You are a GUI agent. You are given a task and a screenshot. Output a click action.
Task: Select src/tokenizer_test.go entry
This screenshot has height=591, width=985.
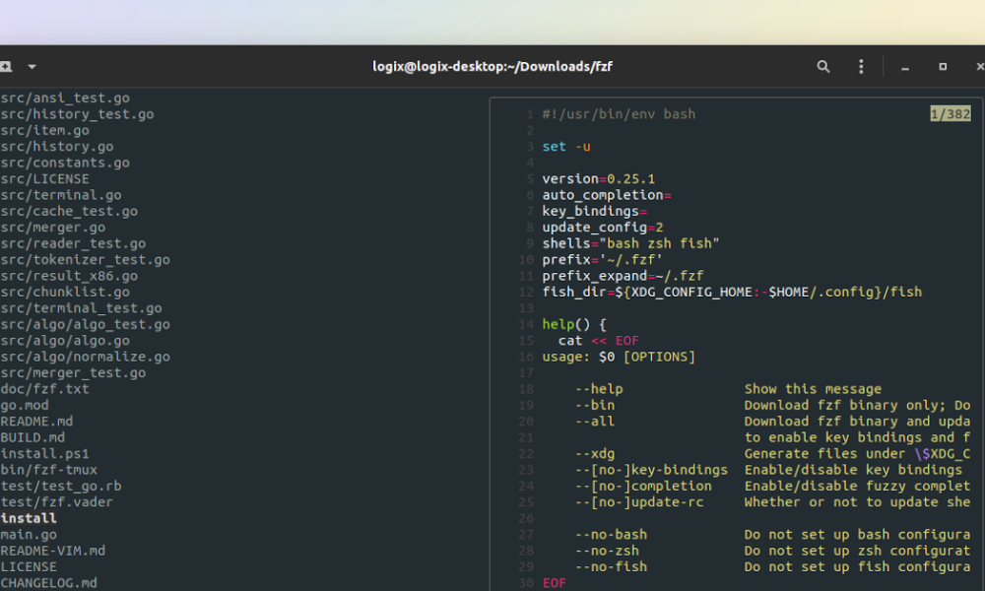(86, 260)
